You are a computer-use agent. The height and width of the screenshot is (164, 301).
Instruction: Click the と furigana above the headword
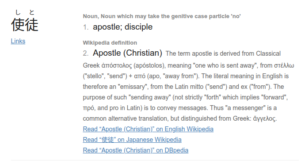point(32,12)
